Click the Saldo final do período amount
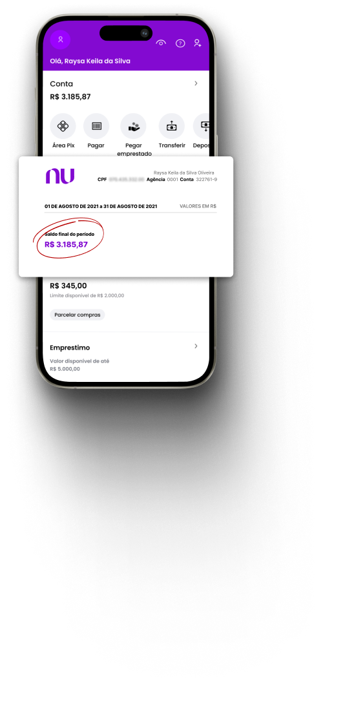 point(66,244)
